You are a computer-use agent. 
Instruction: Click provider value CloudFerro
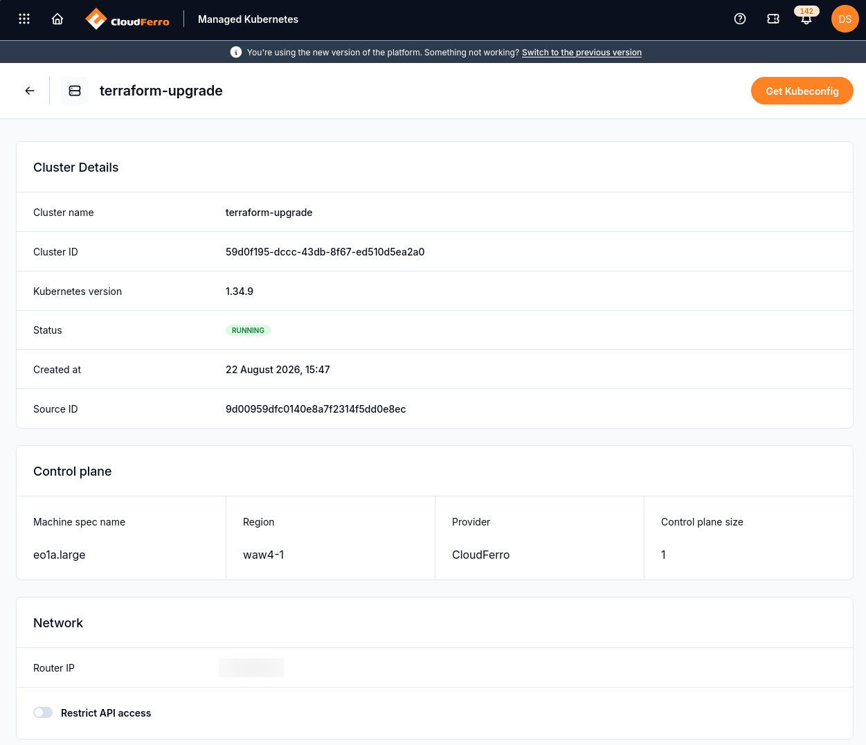tap(481, 555)
